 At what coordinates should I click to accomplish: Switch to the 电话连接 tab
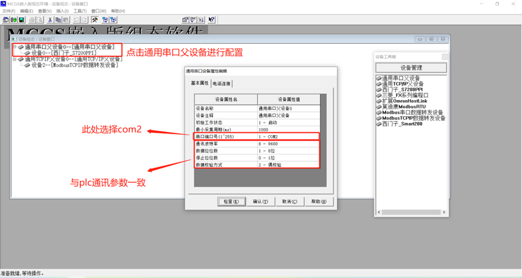(x=222, y=84)
